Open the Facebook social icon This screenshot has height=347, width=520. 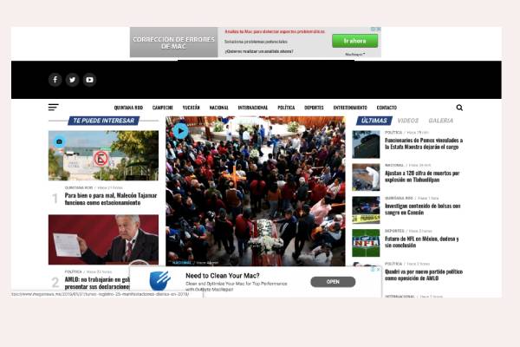coord(55,80)
